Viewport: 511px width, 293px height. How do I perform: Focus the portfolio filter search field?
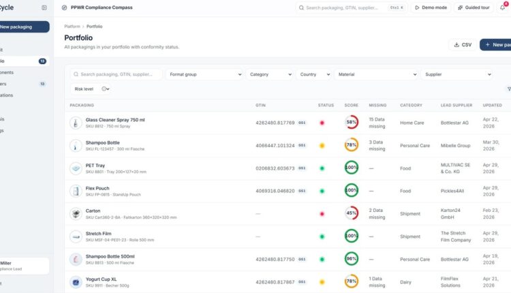pos(117,74)
